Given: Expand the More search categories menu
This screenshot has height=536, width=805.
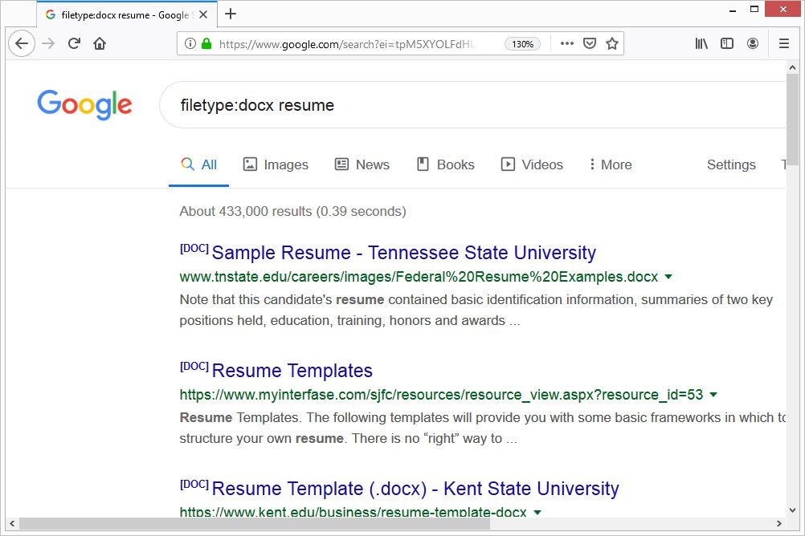Looking at the screenshot, I should click(611, 164).
